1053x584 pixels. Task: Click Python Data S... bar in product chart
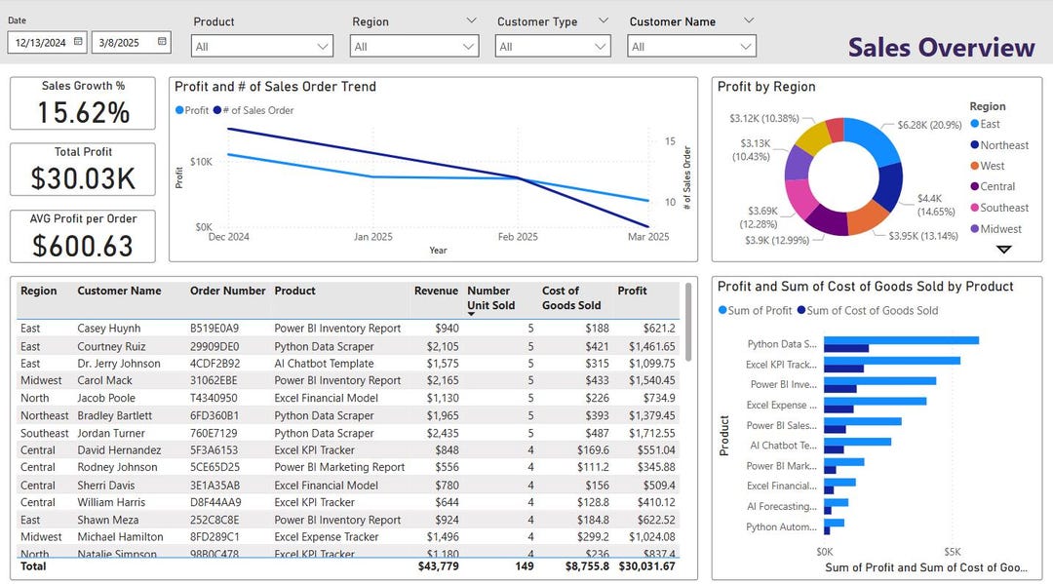click(x=901, y=340)
